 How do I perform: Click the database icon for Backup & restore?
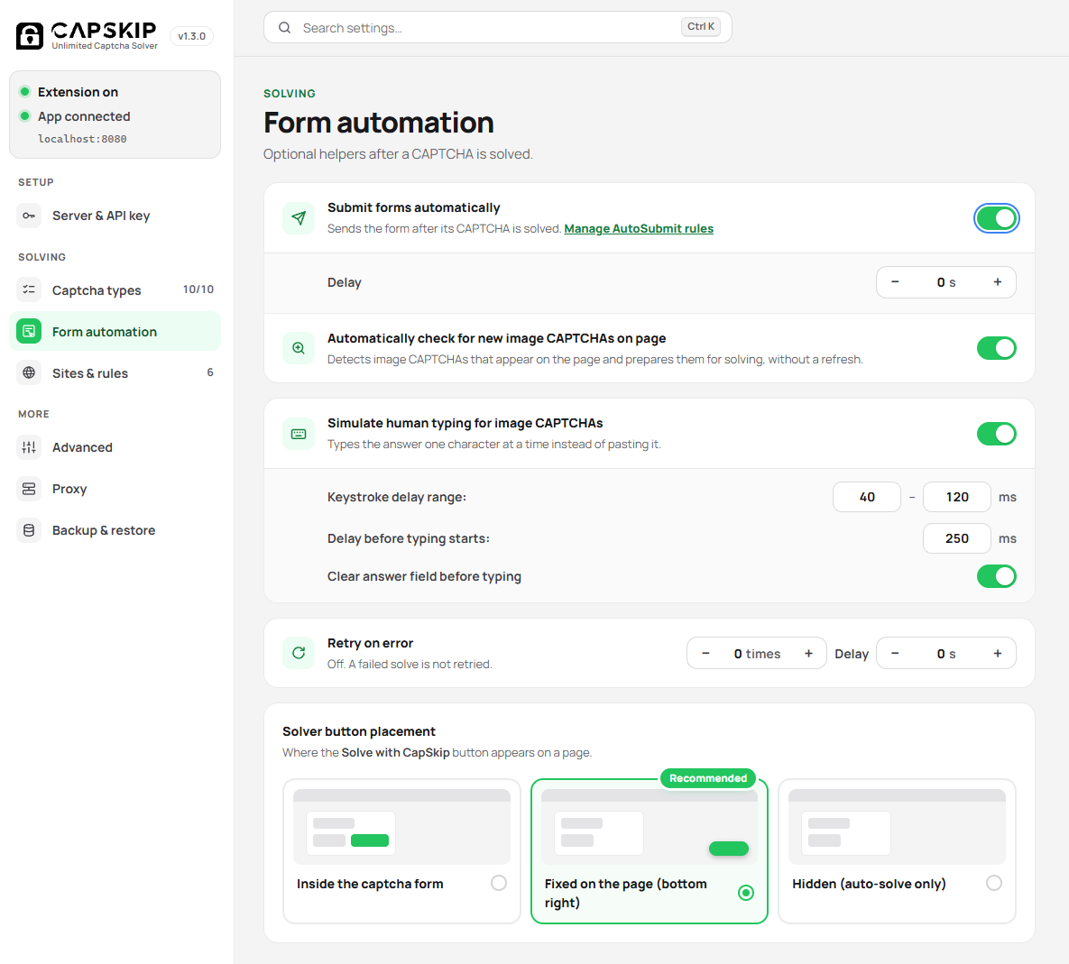click(x=29, y=530)
